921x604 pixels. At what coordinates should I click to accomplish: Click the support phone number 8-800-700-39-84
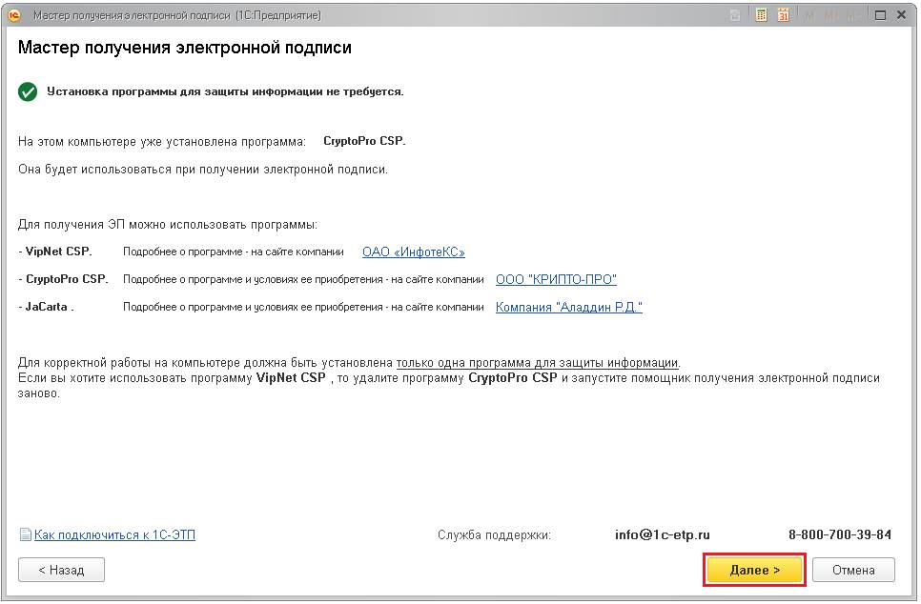coord(840,534)
